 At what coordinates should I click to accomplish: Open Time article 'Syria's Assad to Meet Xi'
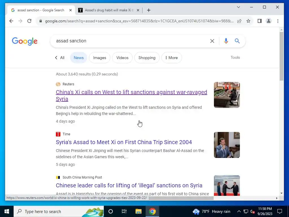(124, 142)
